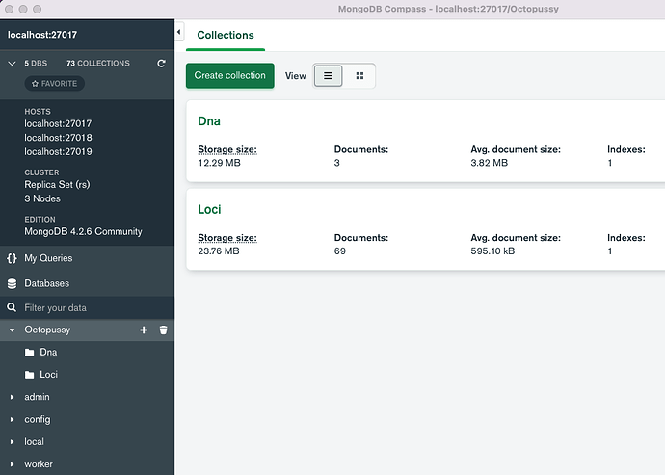665x475 pixels.
Task: Click the plus icon next to Octopussy
Action: [144, 330]
